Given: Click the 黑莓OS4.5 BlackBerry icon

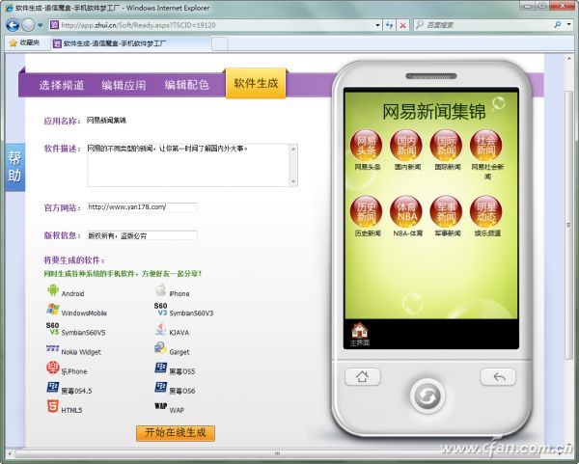Looking at the screenshot, I should pyautogui.click(x=53, y=387).
